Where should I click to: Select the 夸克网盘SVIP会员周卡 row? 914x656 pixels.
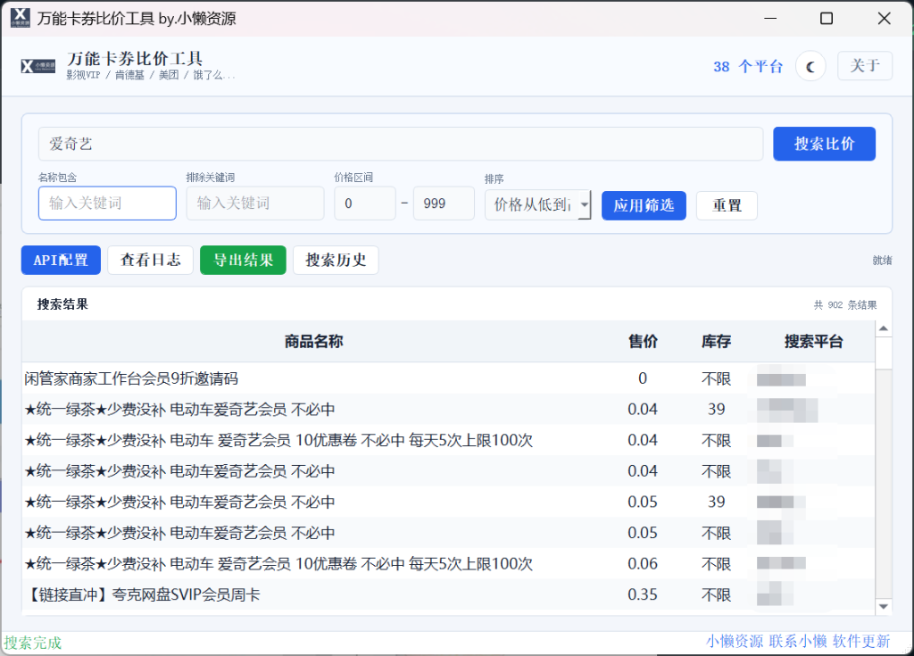click(x=448, y=594)
